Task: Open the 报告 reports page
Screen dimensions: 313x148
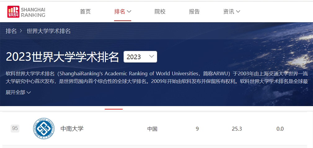Action: [x=194, y=11]
